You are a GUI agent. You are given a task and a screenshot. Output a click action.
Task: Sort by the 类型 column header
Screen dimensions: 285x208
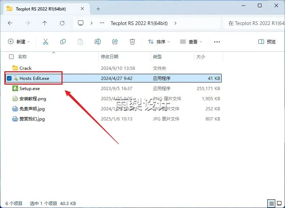coord(157,57)
